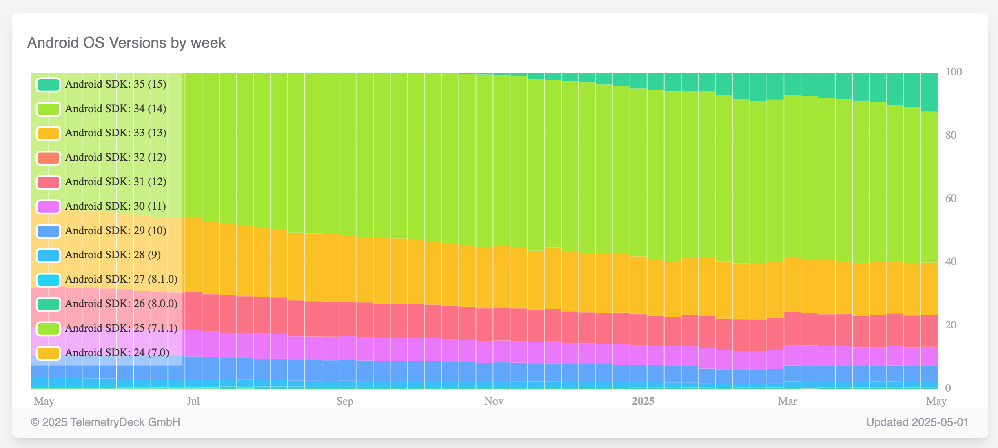Click the Sep marker on the x-axis
This screenshot has width=998, height=448.
point(344,401)
